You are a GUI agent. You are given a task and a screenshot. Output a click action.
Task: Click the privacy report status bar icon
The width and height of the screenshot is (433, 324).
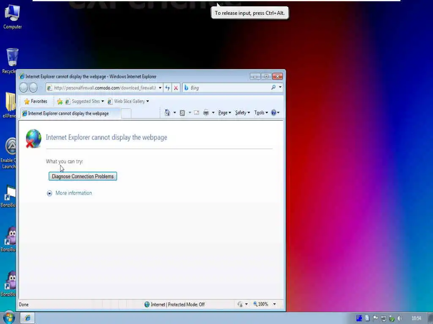[240, 304]
